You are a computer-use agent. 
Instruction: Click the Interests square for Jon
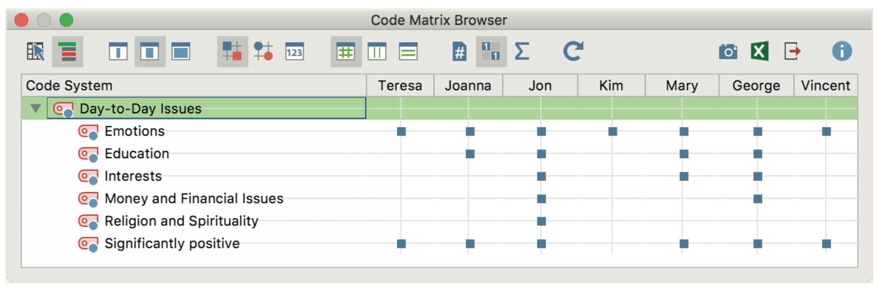coord(541,176)
